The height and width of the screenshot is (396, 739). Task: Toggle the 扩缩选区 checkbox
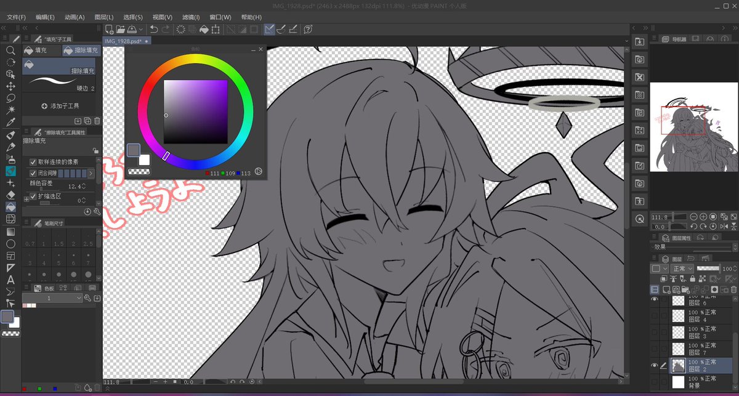(x=33, y=196)
